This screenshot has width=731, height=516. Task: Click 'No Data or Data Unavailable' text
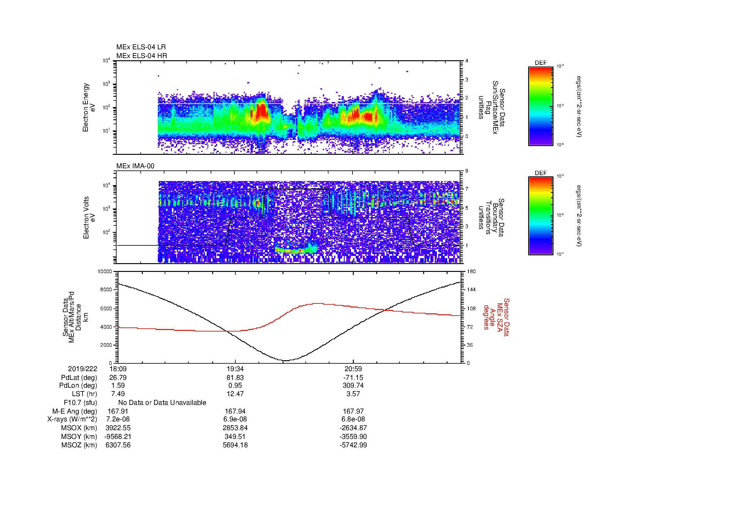162,403
